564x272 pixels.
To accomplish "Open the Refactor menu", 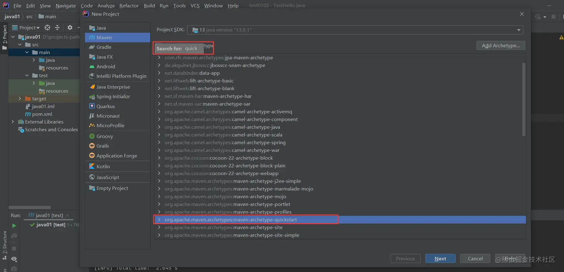I will [129, 6].
